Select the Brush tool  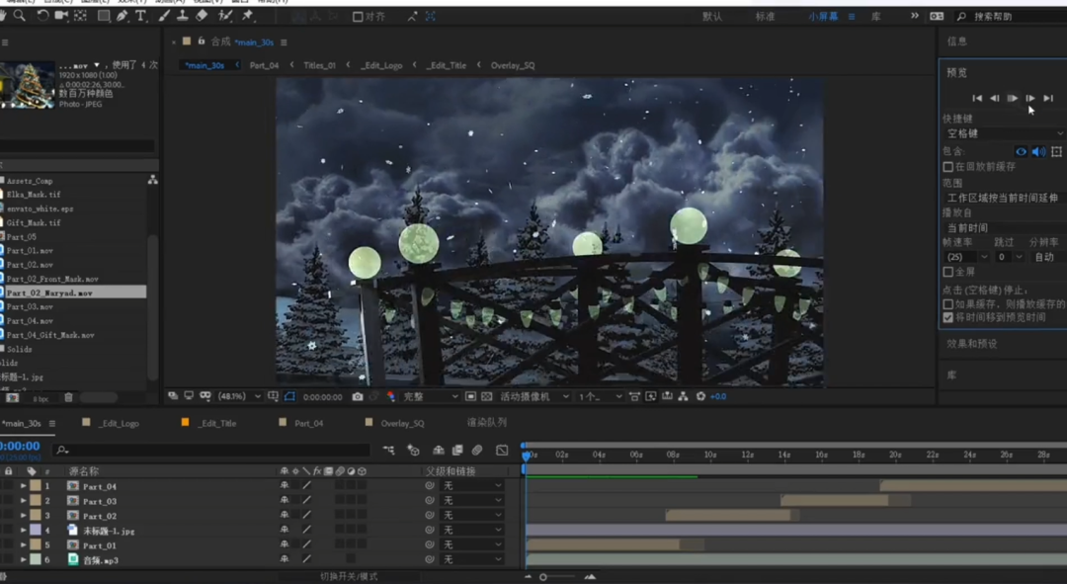click(x=164, y=16)
